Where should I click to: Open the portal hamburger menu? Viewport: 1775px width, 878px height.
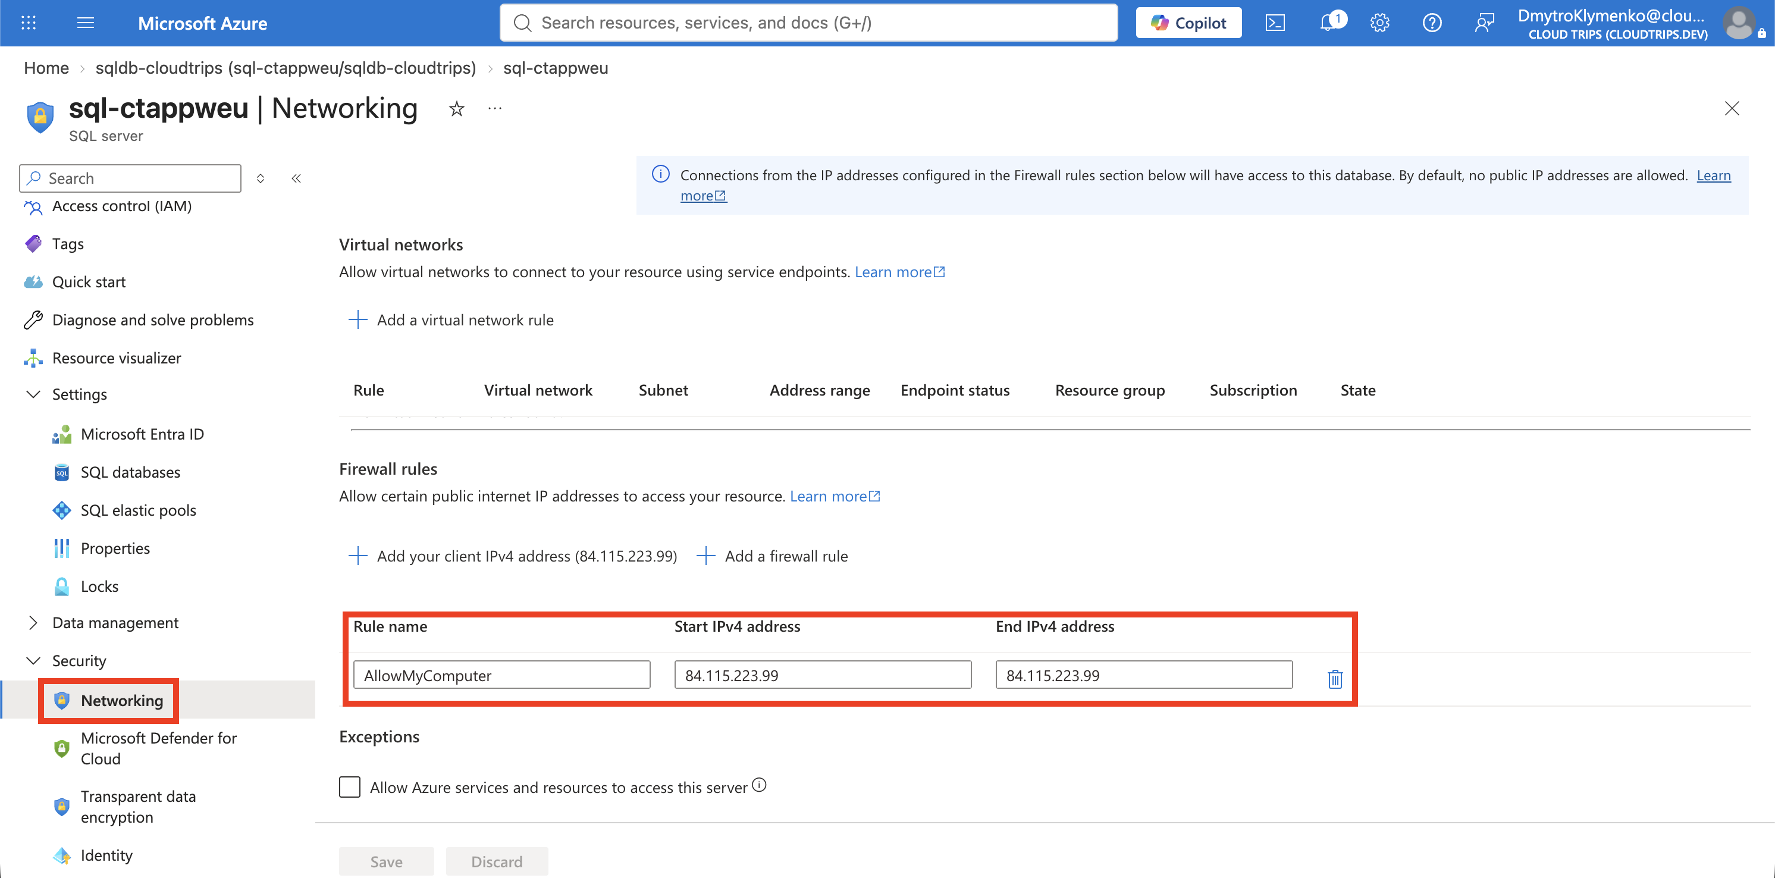[x=86, y=23]
